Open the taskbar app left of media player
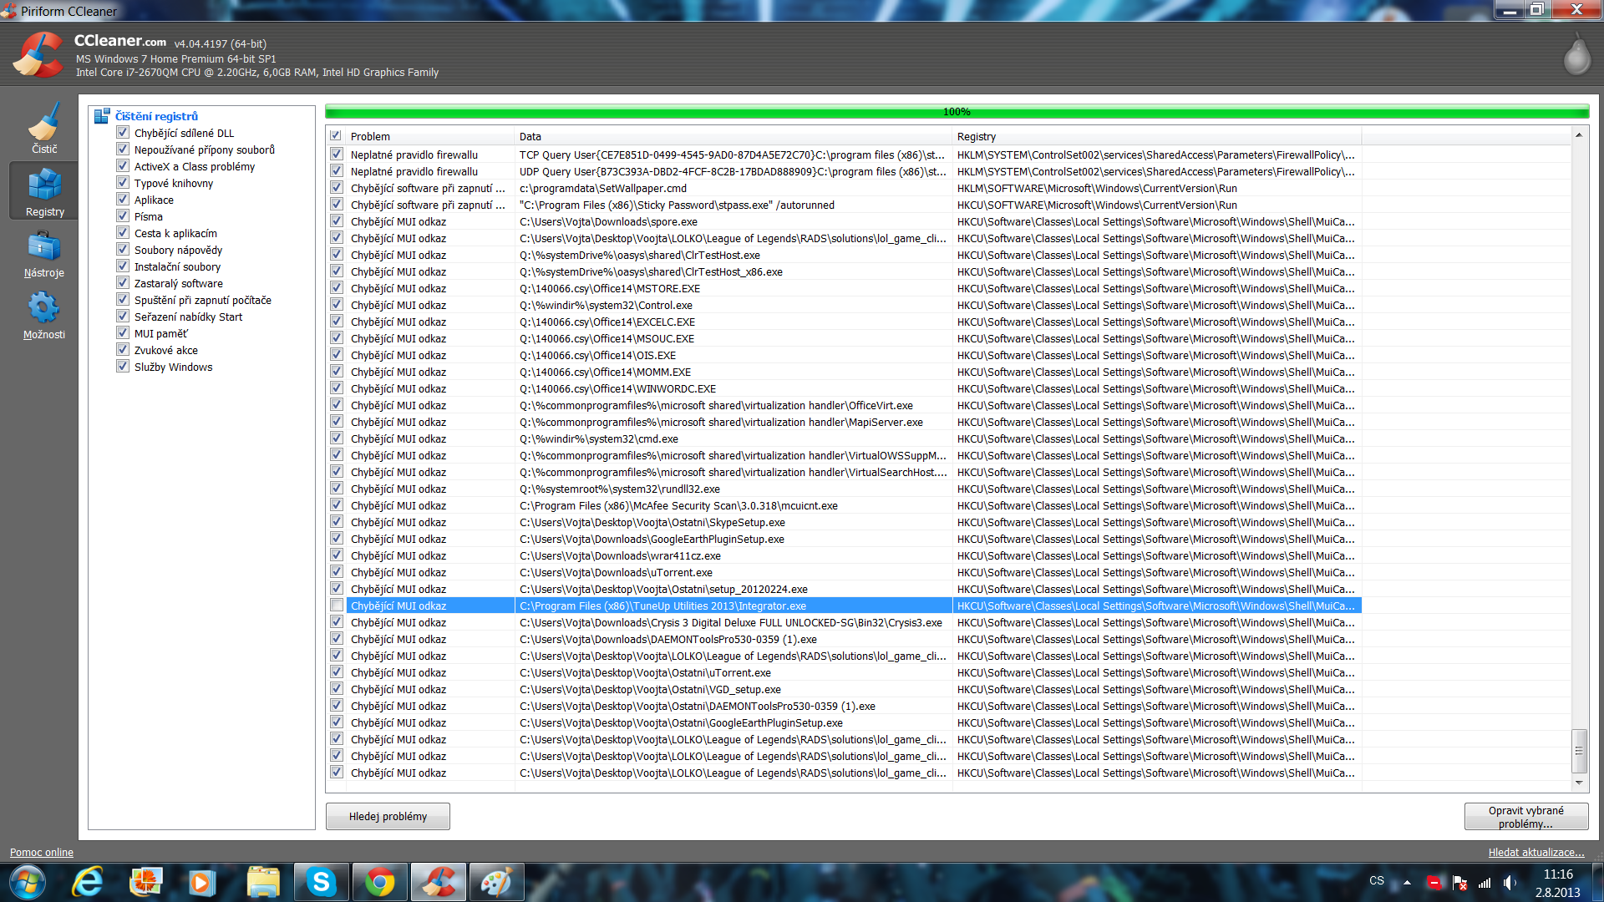The image size is (1604, 902). click(x=146, y=882)
